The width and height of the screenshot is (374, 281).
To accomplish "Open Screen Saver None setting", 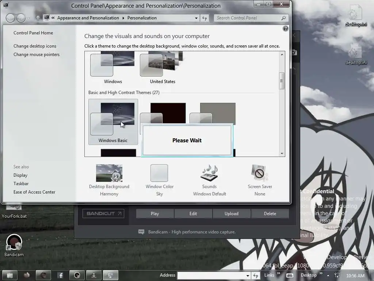I will click(260, 180).
